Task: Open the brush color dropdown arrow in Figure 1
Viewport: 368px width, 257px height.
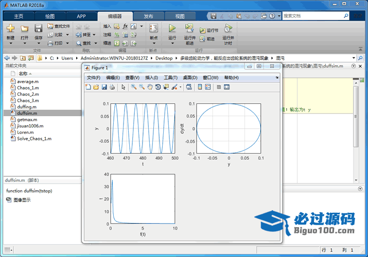Action: pos(180,87)
